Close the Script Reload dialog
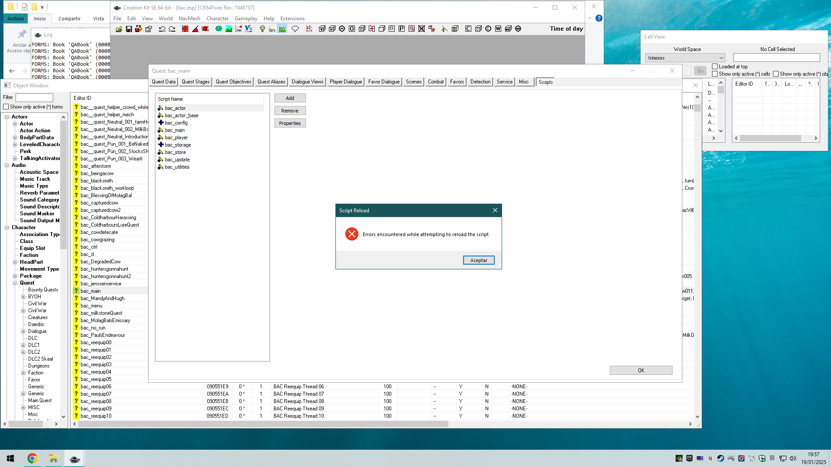831x467 pixels. (x=495, y=210)
